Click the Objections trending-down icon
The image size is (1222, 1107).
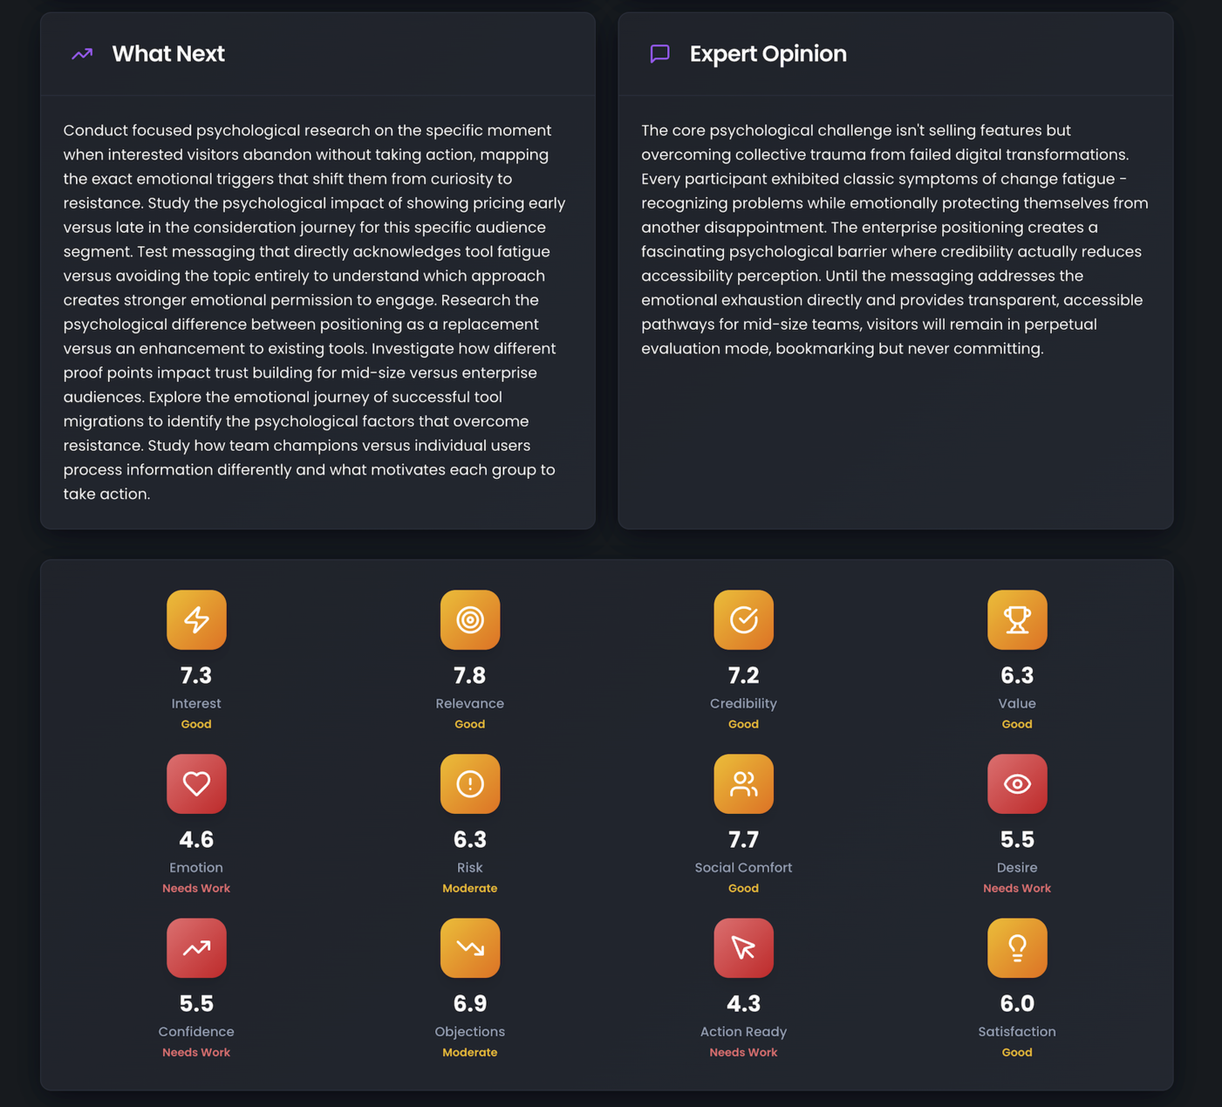(470, 948)
